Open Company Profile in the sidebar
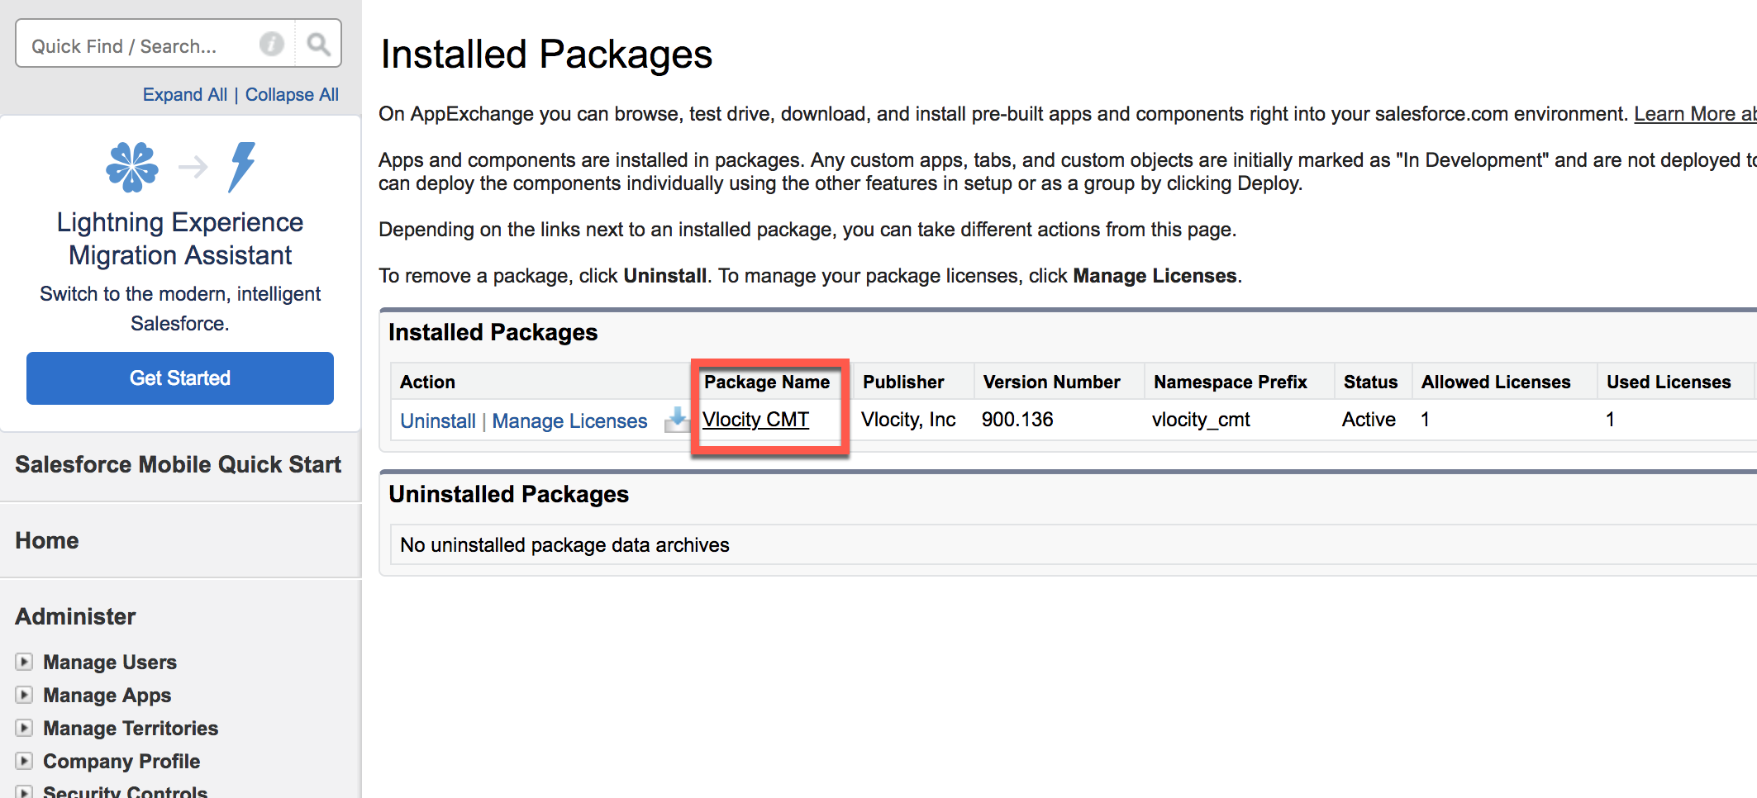This screenshot has width=1757, height=798. (x=121, y=762)
